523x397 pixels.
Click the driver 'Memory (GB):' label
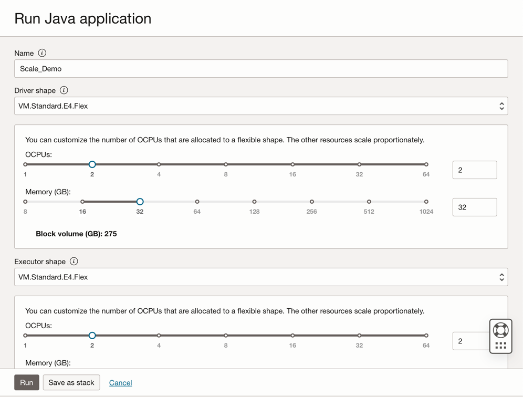(48, 192)
